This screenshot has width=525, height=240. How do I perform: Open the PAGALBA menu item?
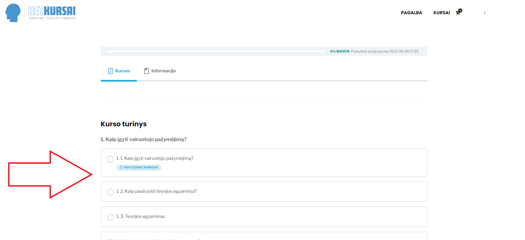pos(411,13)
